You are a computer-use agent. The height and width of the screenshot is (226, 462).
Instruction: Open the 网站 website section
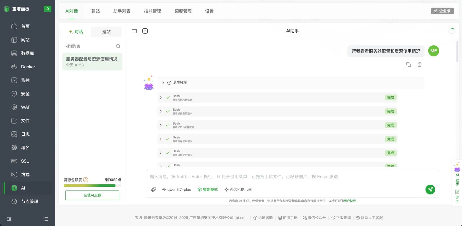pos(25,40)
